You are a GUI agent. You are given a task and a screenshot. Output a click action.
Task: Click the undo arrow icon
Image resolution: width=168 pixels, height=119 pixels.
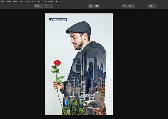tap(125, 6)
